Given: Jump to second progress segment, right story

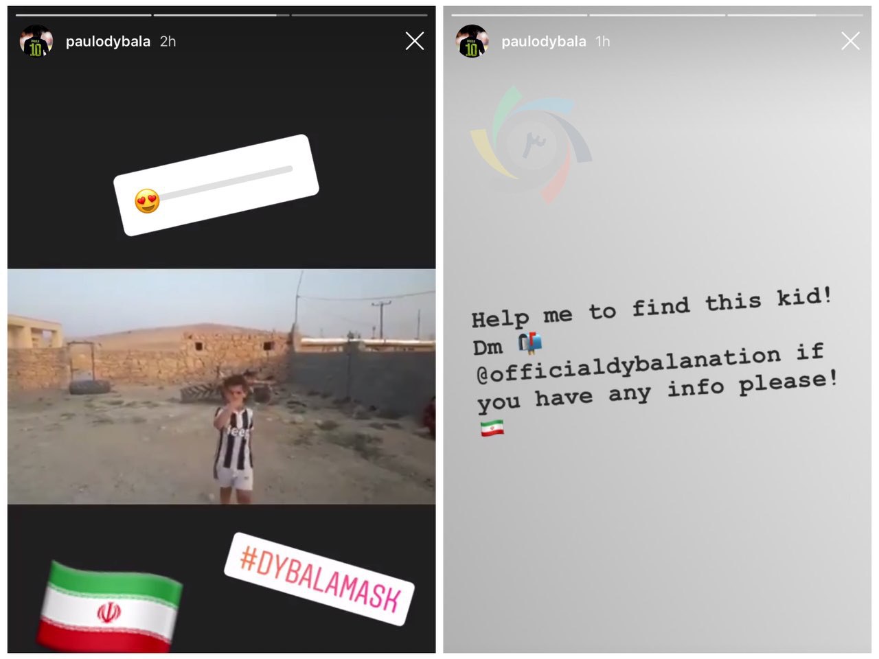Looking at the screenshot, I should coord(657,14).
